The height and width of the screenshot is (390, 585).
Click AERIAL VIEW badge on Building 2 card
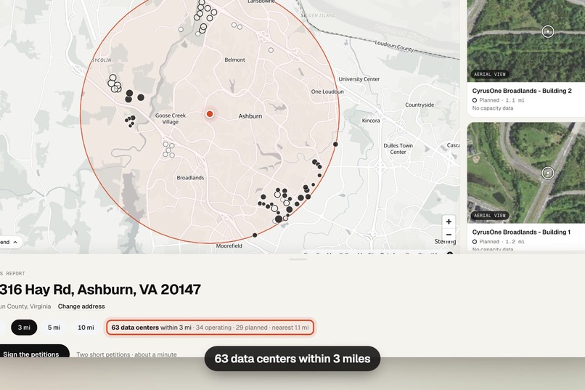pos(490,74)
